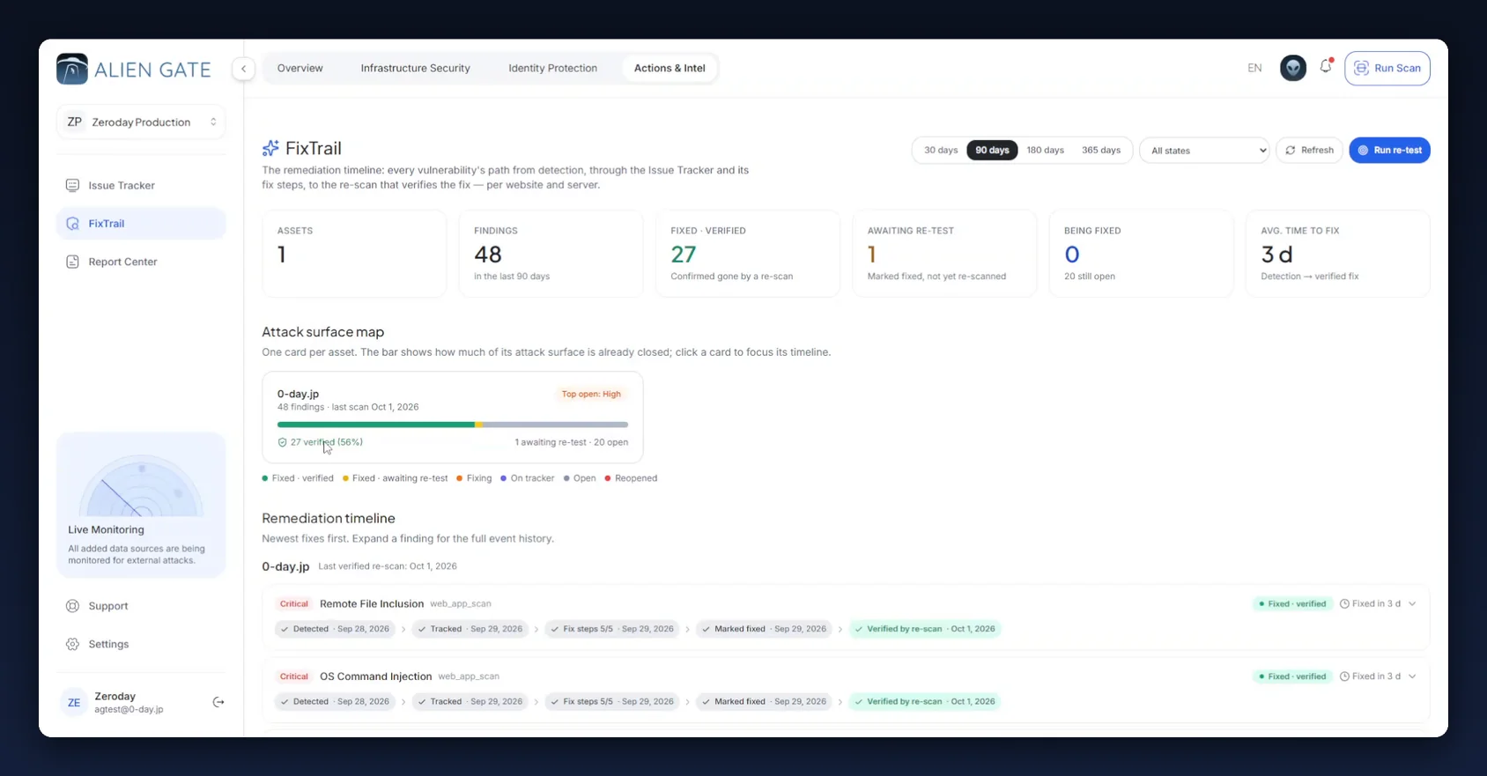The image size is (1487, 776).
Task: Click the Top open: High badge
Action: [x=591, y=394]
